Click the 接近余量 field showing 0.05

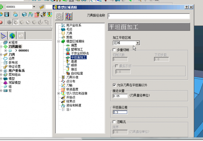(x=120, y=96)
